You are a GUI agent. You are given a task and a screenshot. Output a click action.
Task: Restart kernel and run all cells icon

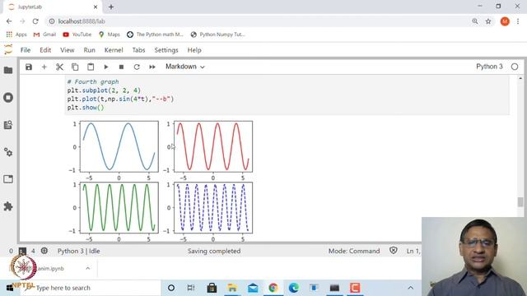(x=152, y=67)
